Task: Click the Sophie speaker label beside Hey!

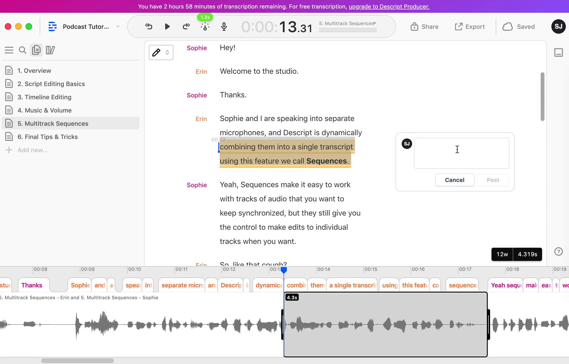Action: pos(197,48)
